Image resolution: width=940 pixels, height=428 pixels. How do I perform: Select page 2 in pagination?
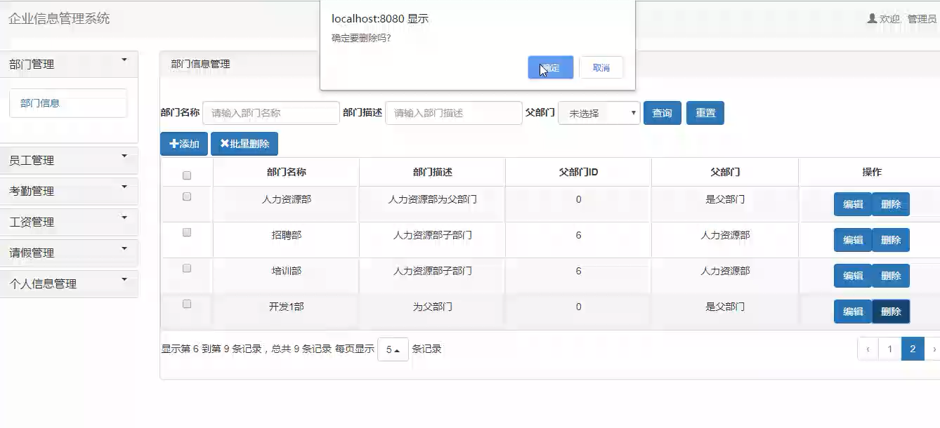point(913,349)
